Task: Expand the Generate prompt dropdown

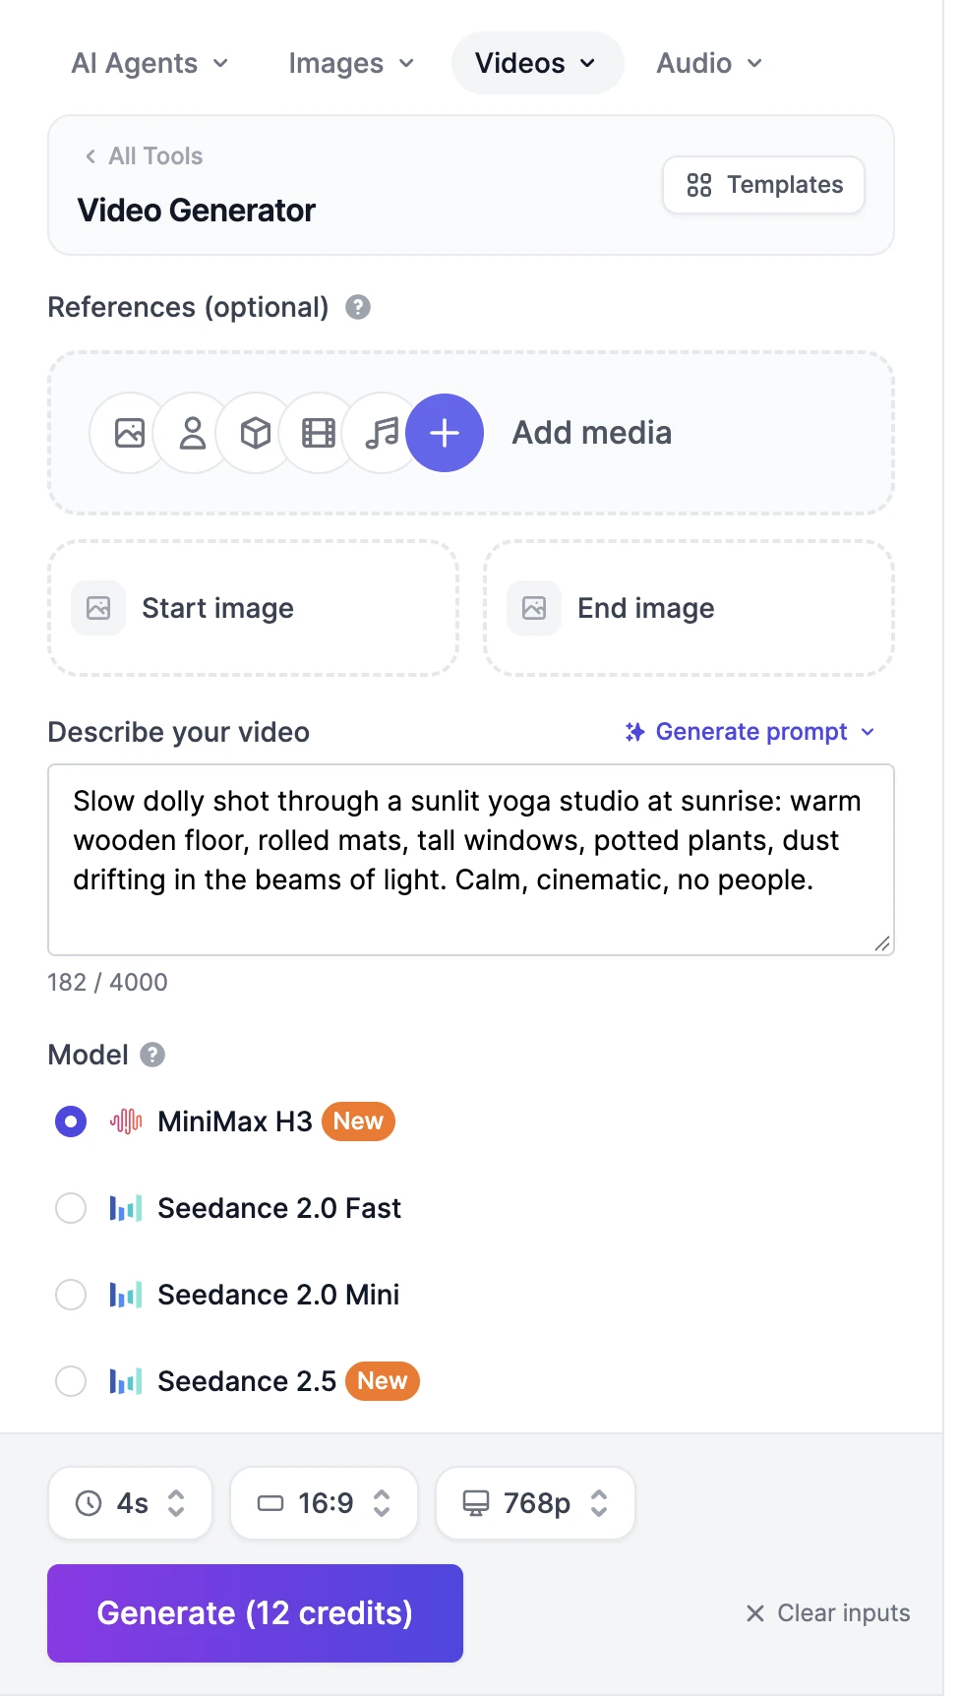Action: point(750,732)
